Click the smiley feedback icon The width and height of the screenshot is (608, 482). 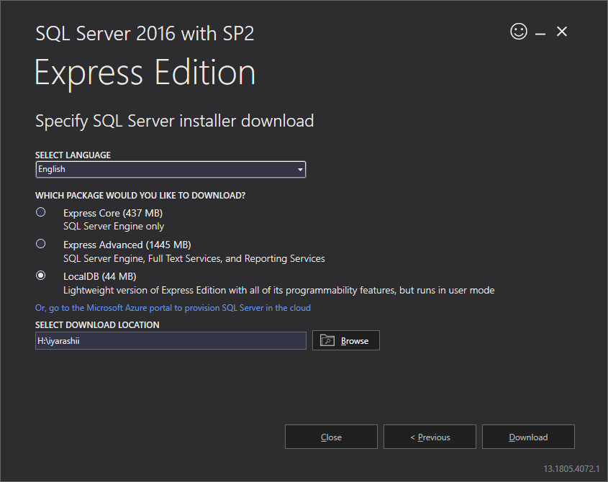pyautogui.click(x=519, y=32)
